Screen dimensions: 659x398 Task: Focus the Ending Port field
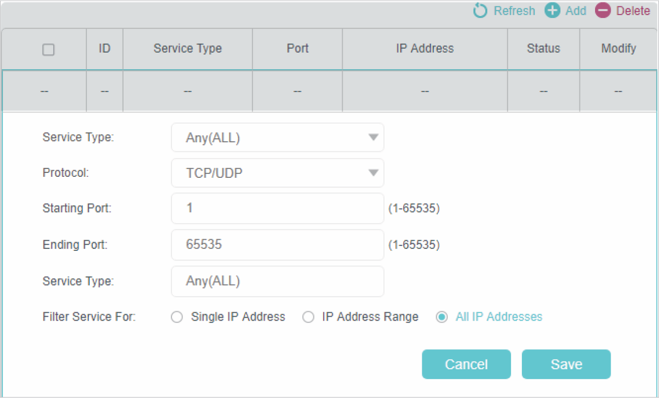pyautogui.click(x=277, y=245)
